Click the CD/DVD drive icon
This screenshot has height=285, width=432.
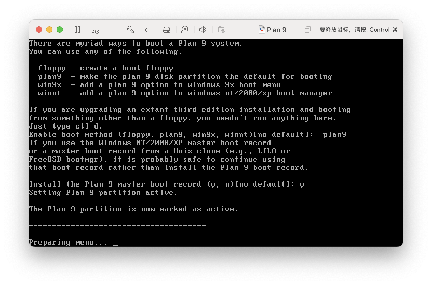click(x=185, y=30)
